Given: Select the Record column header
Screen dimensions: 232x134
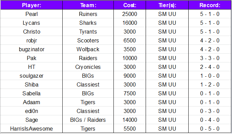Looking at the screenshot, I should coord(210,5).
